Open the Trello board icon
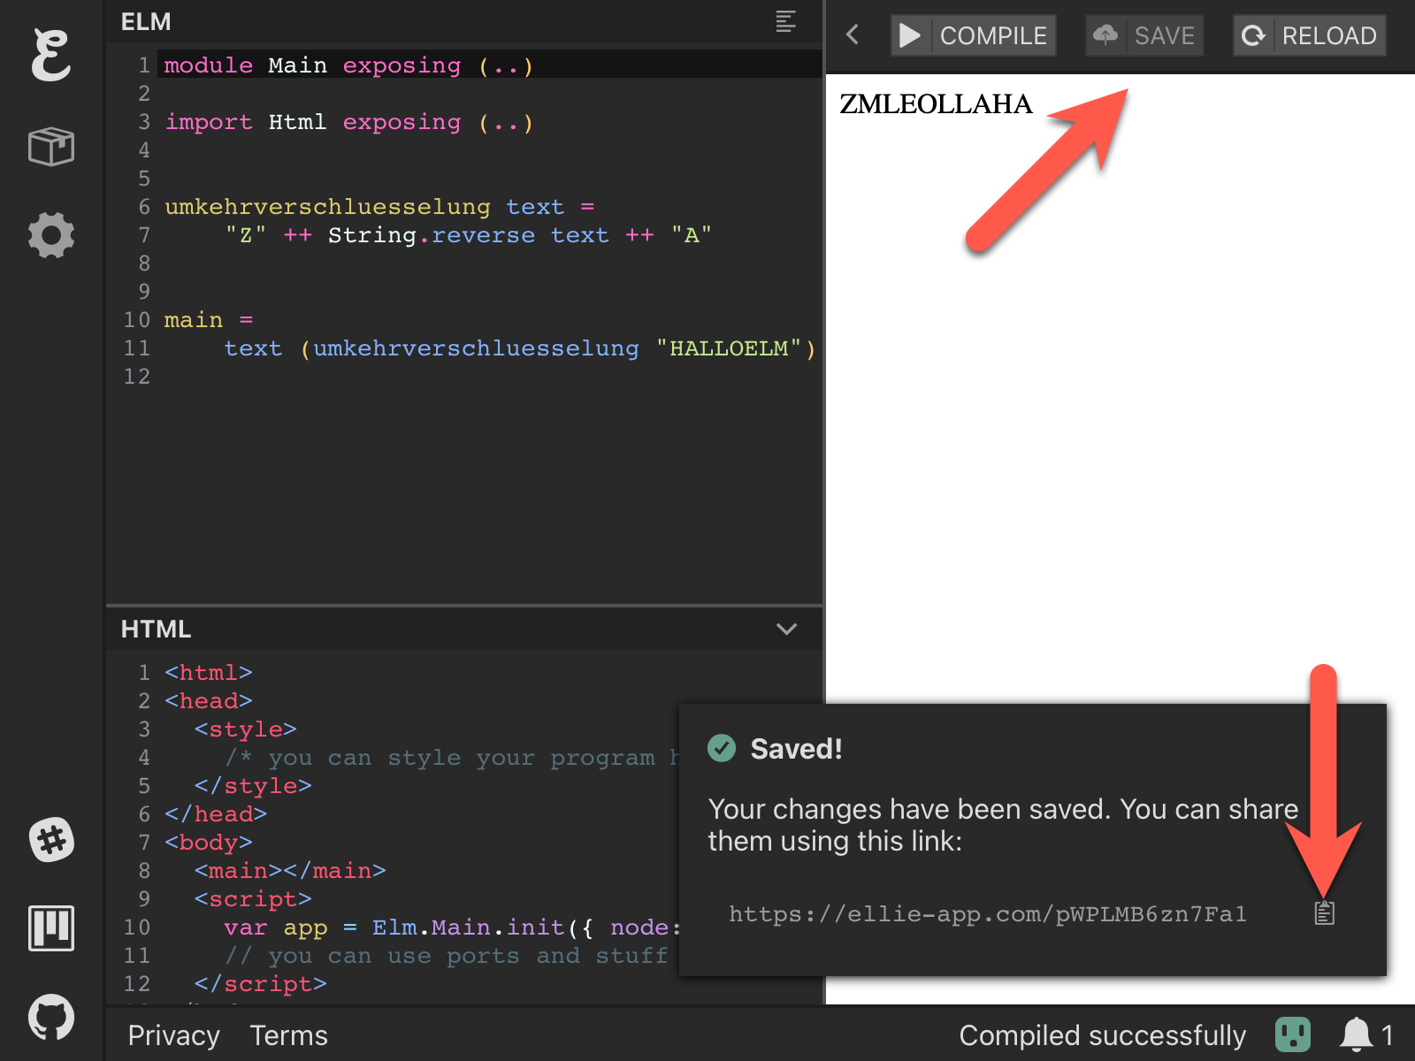Viewport: 1415px width, 1061px height. [x=50, y=928]
